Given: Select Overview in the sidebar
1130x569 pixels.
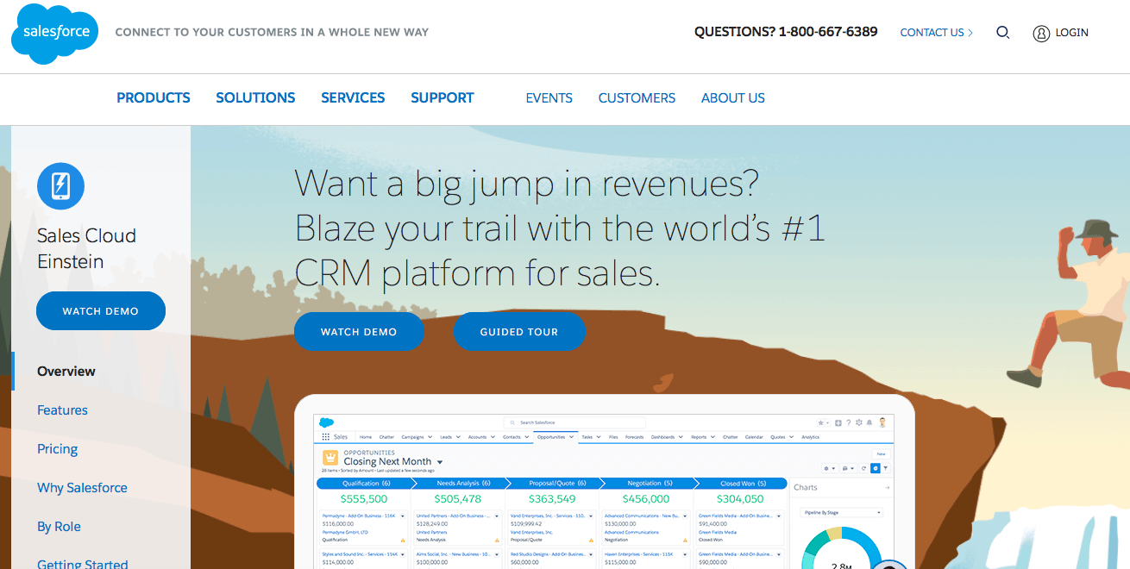Looking at the screenshot, I should pos(66,372).
